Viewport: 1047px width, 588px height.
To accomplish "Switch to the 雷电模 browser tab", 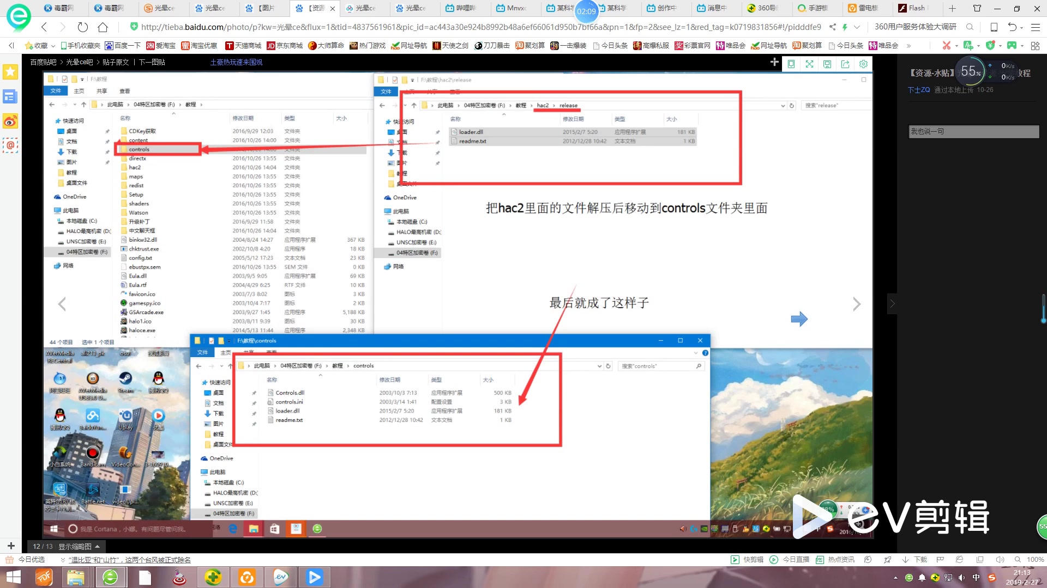I will click(867, 8).
